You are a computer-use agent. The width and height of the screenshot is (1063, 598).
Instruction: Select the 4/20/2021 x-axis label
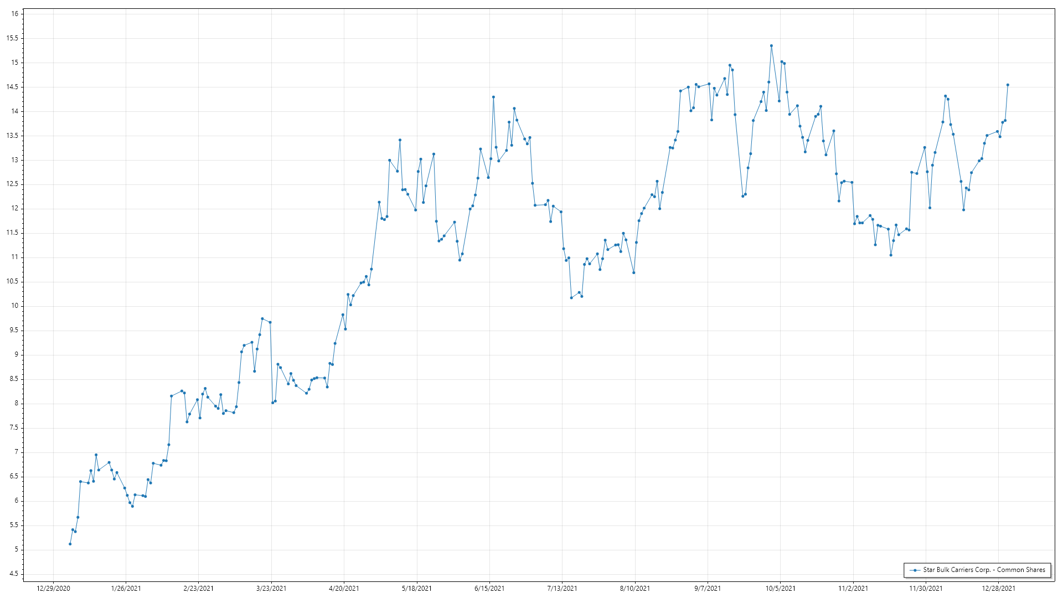click(344, 589)
